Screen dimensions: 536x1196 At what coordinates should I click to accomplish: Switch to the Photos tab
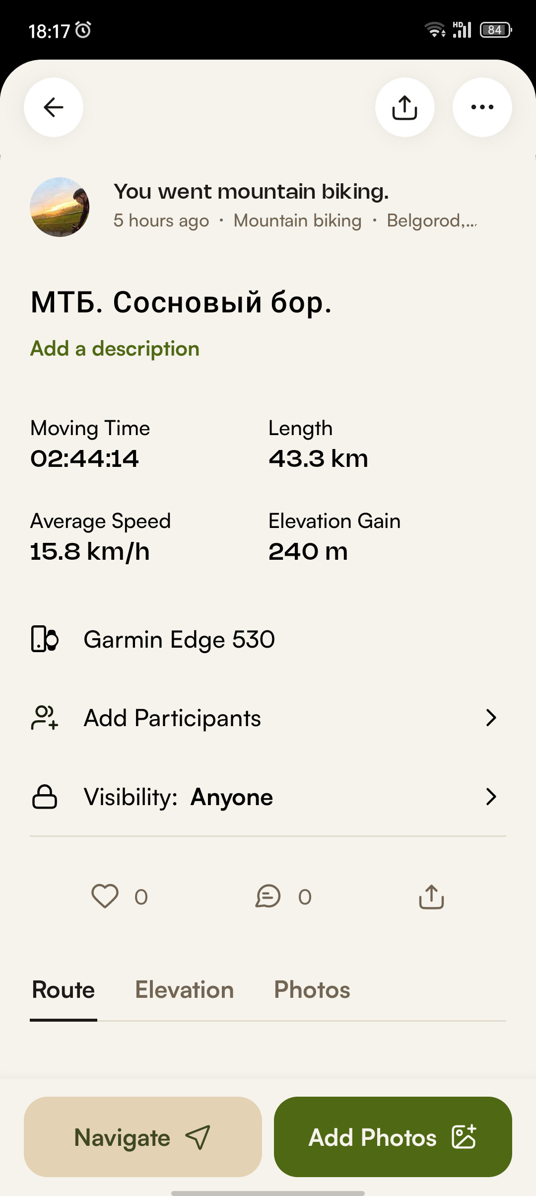[x=312, y=990]
